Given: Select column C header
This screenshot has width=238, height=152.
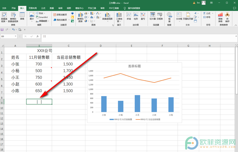Looking at the screenshot, I should [x=68, y=46].
